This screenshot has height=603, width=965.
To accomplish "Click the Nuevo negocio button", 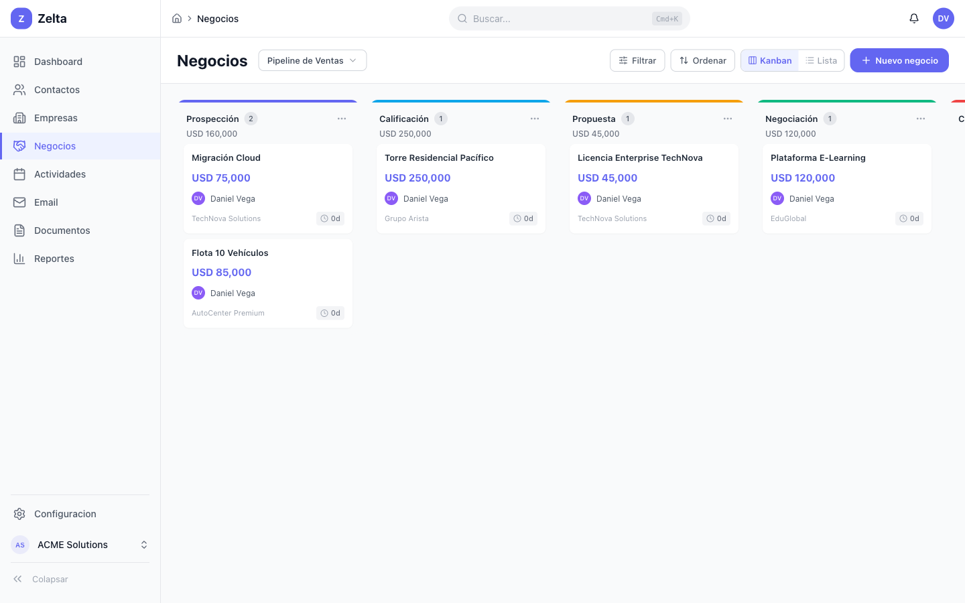I will [899, 60].
